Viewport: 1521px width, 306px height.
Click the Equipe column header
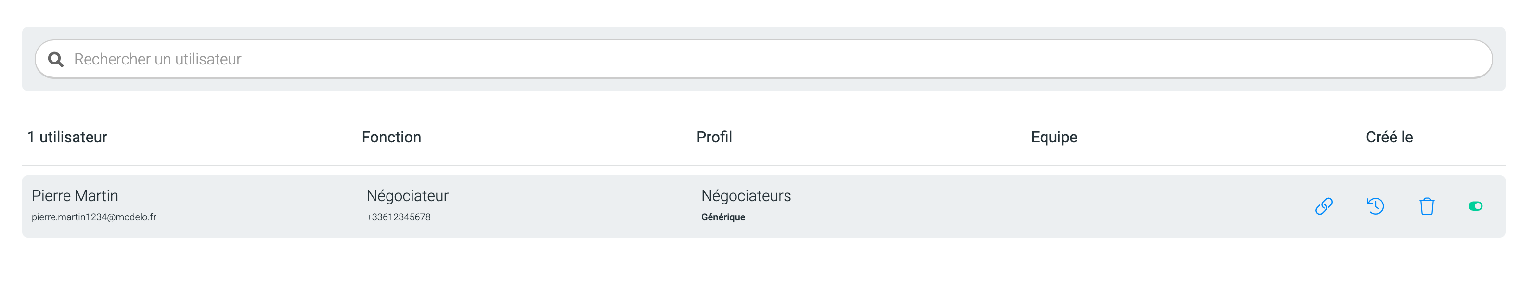(x=1054, y=137)
